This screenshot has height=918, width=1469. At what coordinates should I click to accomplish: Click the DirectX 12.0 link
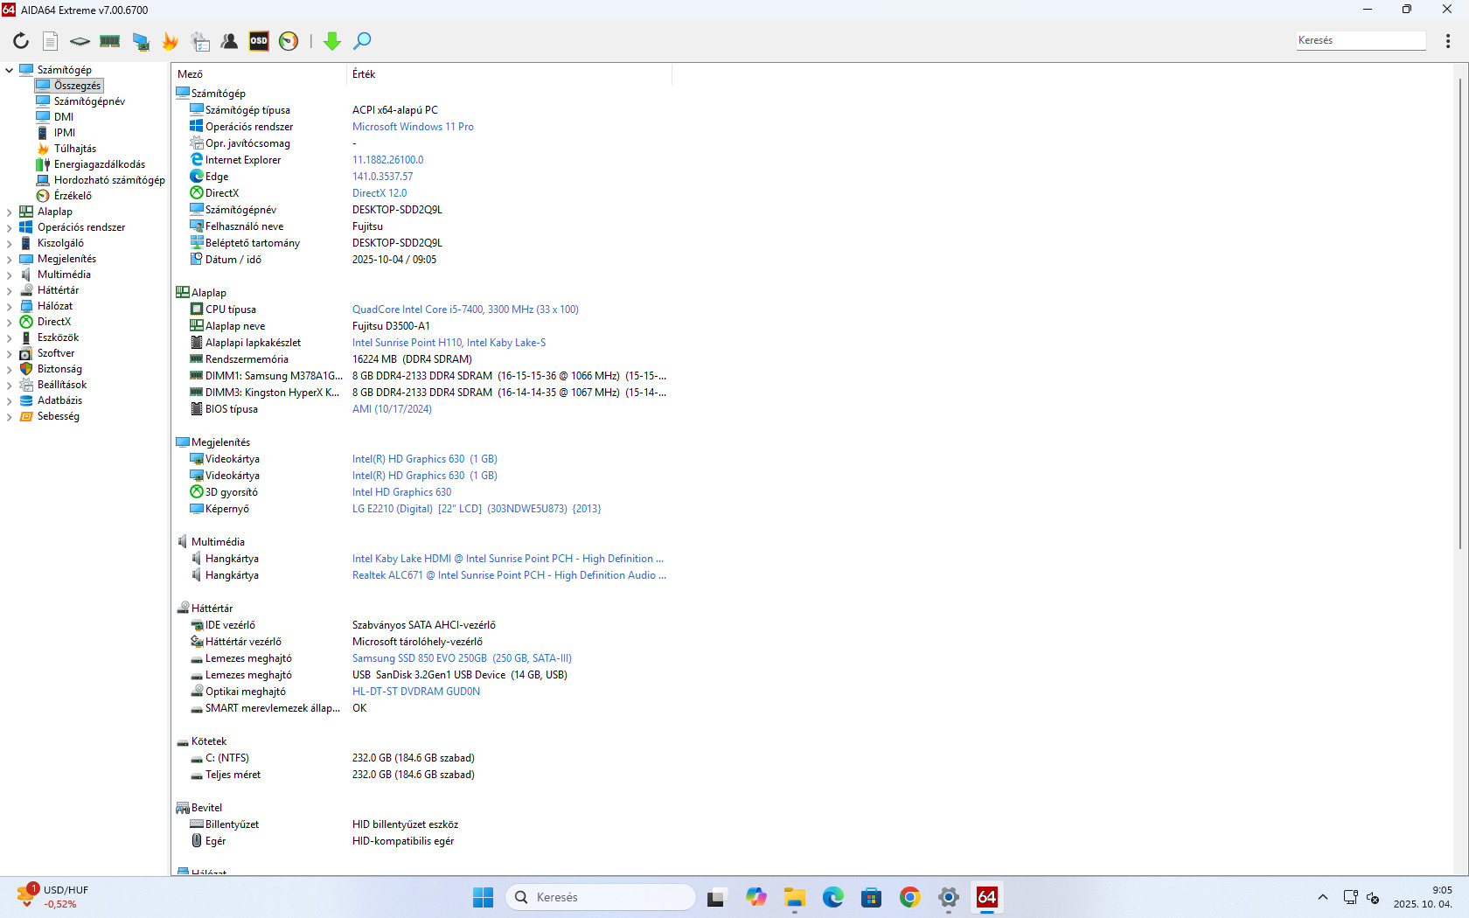click(379, 193)
